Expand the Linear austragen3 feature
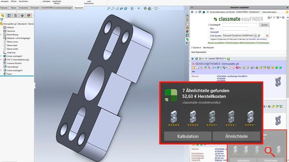 coord(1,70)
